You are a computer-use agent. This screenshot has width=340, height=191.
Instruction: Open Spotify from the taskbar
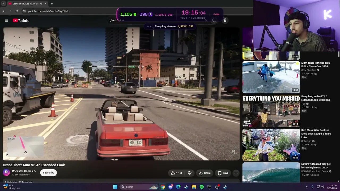202,187
